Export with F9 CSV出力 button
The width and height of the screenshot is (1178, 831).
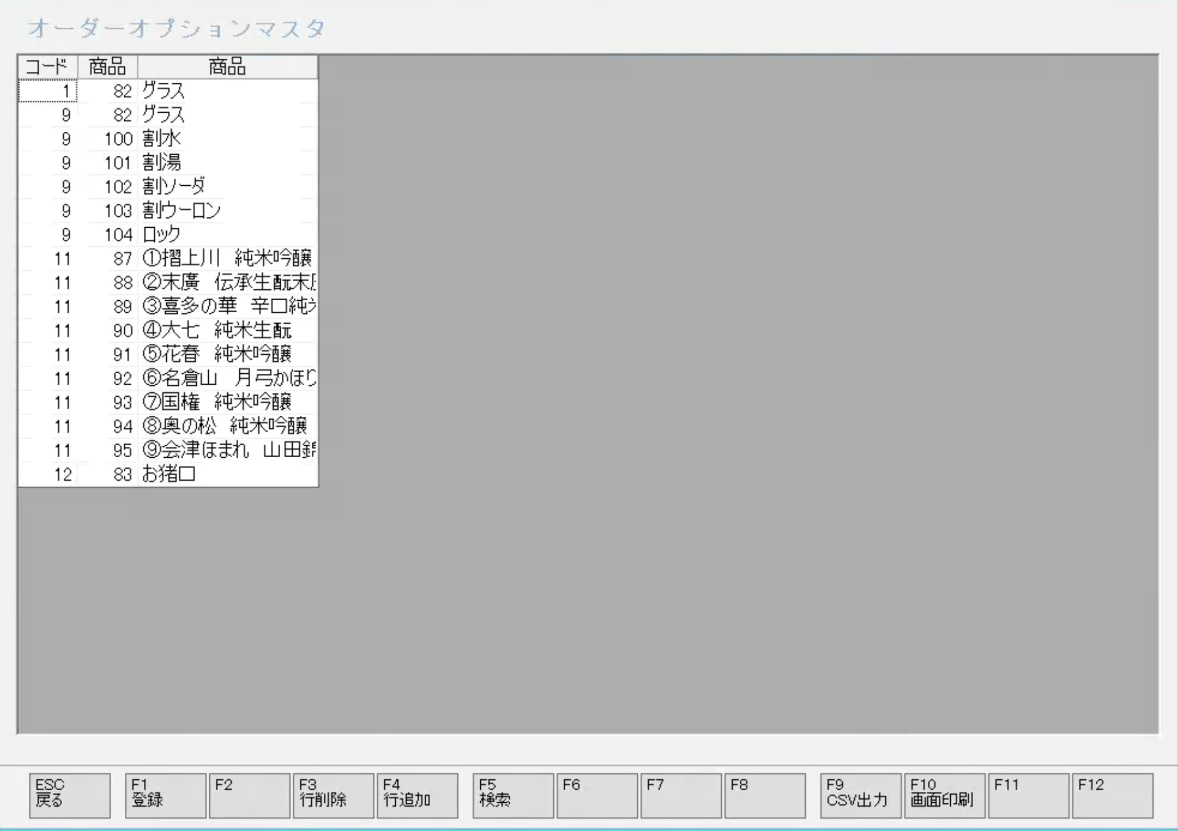tap(860, 795)
